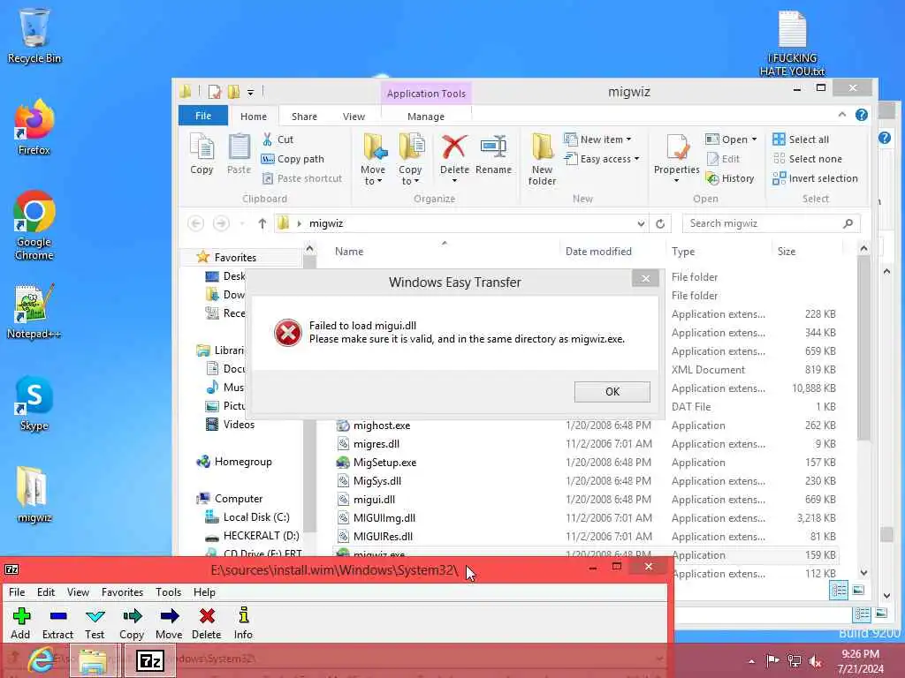Switch to the Share ribbon tab

[304, 117]
